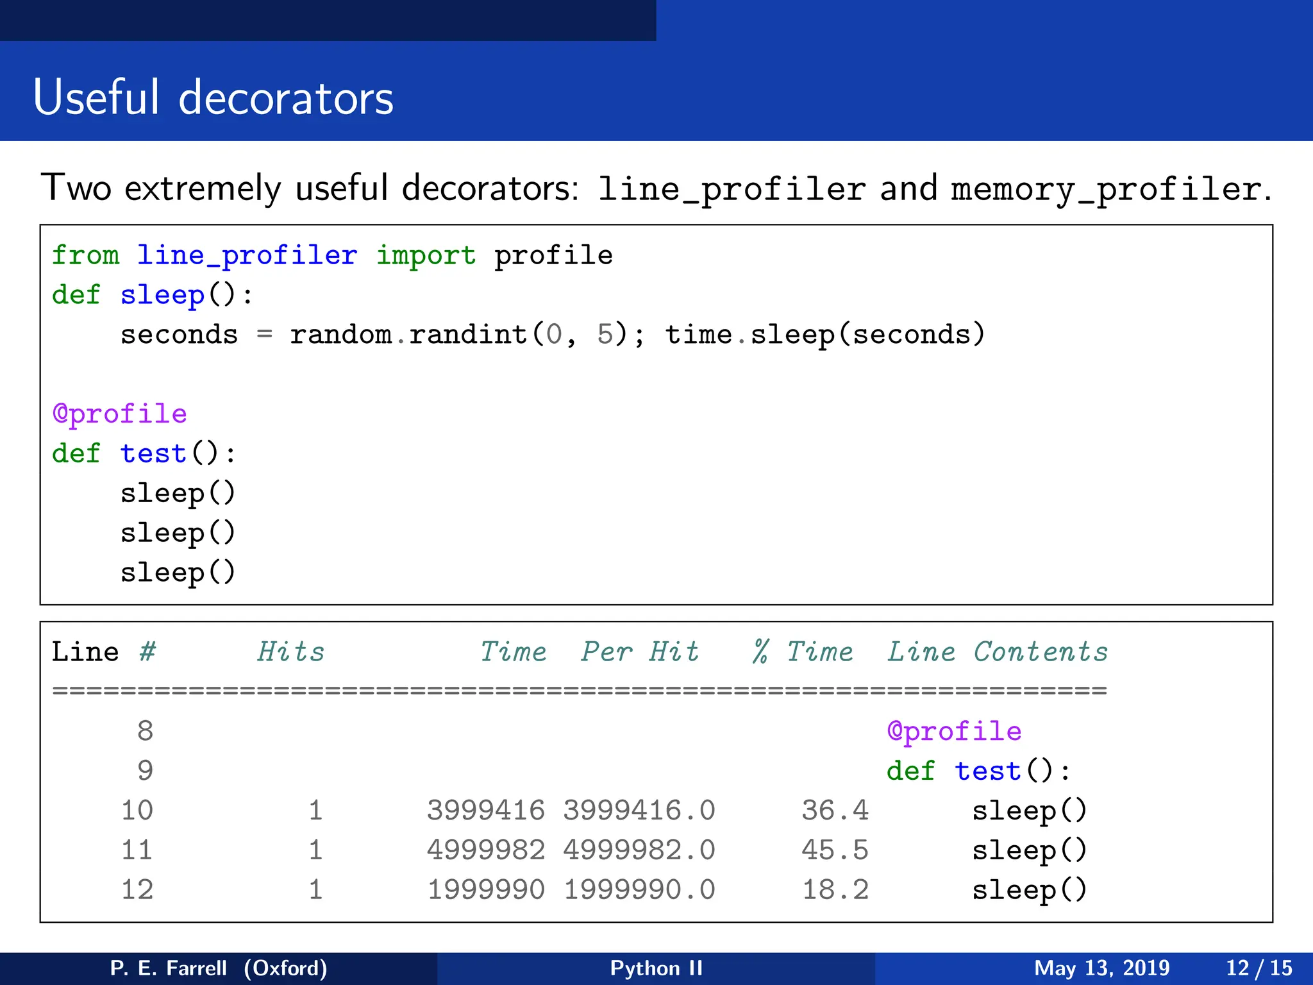Image resolution: width=1313 pixels, height=985 pixels.
Task: Click the slide title 'Useful decorators'
Action: pyautogui.click(x=213, y=97)
